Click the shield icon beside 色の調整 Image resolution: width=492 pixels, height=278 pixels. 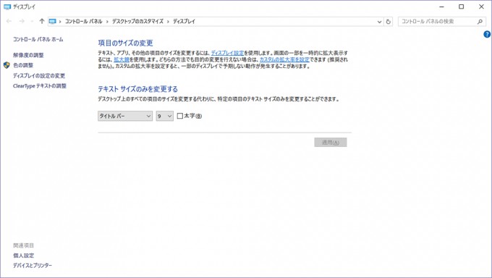click(x=7, y=65)
